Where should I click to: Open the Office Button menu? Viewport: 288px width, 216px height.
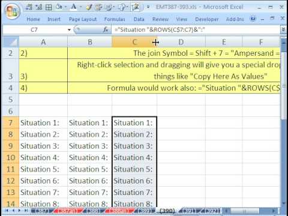click(x=13, y=11)
